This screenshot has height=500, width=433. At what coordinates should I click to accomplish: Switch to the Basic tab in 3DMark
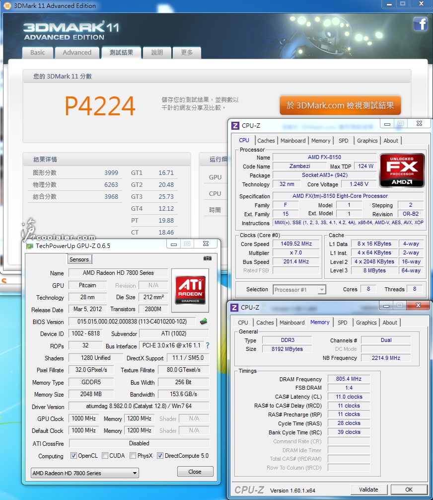pyautogui.click(x=38, y=53)
